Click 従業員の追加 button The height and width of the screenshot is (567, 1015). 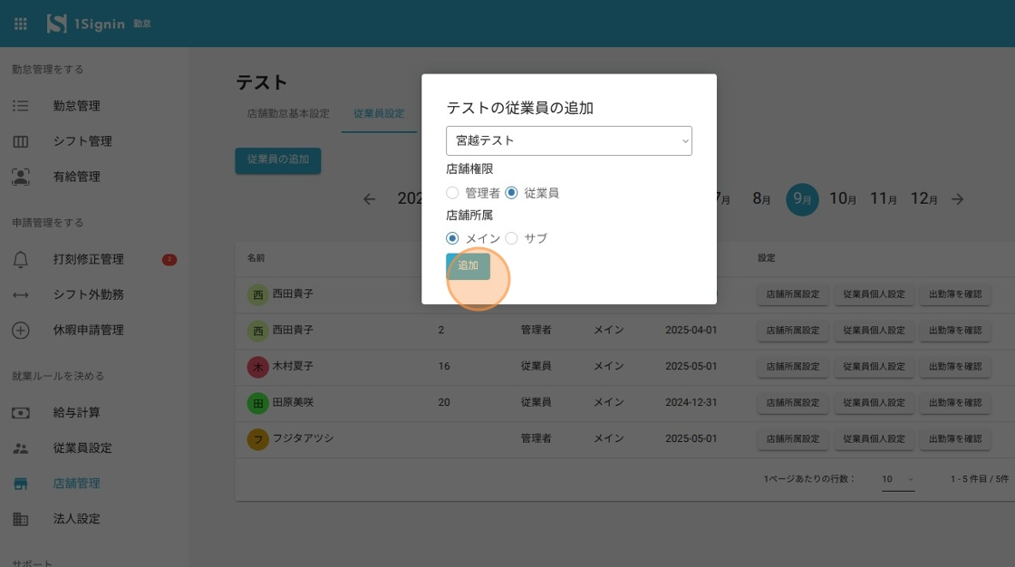(x=277, y=160)
